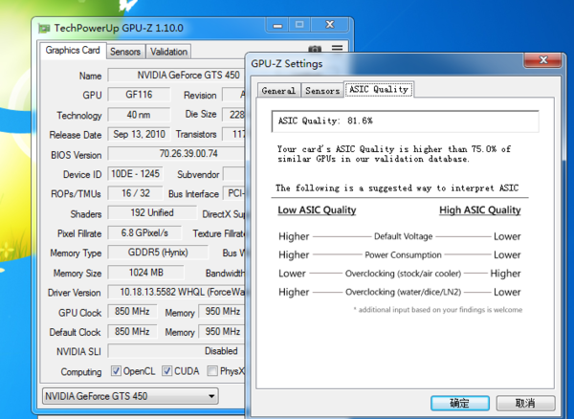Screen dimensions: 574x419
Task: Click the Power Consumption label
Action: (x=403, y=255)
